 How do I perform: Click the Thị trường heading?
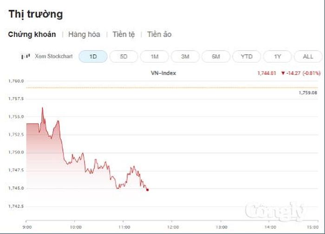35,14
